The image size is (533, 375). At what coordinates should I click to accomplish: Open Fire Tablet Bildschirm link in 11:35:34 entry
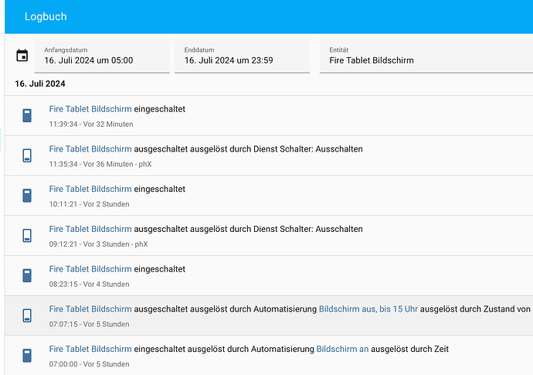tap(90, 148)
